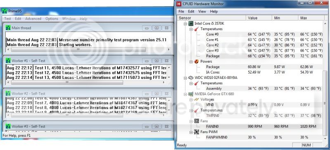Click the Powers flame icon
This screenshot has height=150, width=330.
tap(197, 61)
